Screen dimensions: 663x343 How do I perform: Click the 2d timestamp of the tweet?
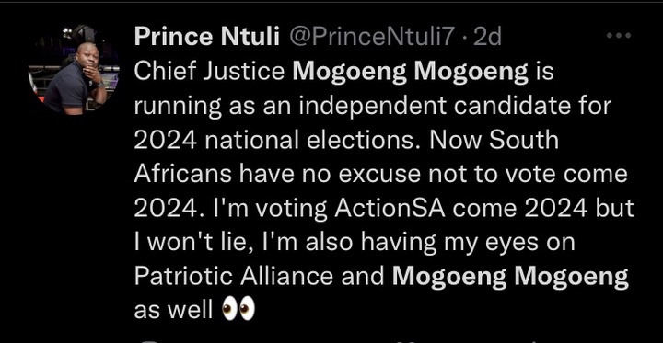coord(487,38)
